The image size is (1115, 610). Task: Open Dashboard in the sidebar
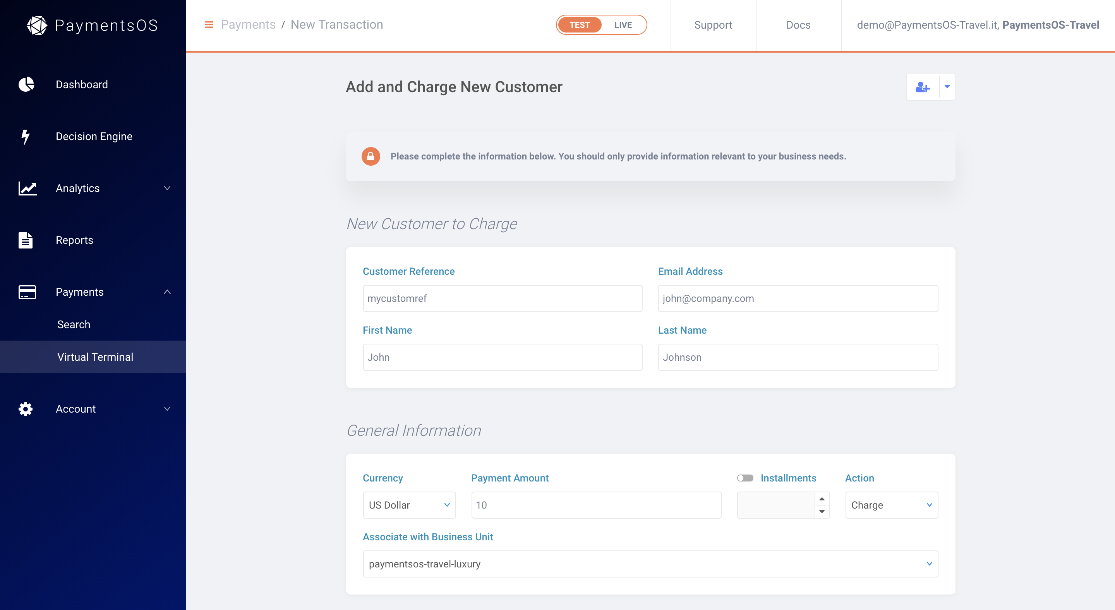pyautogui.click(x=82, y=84)
